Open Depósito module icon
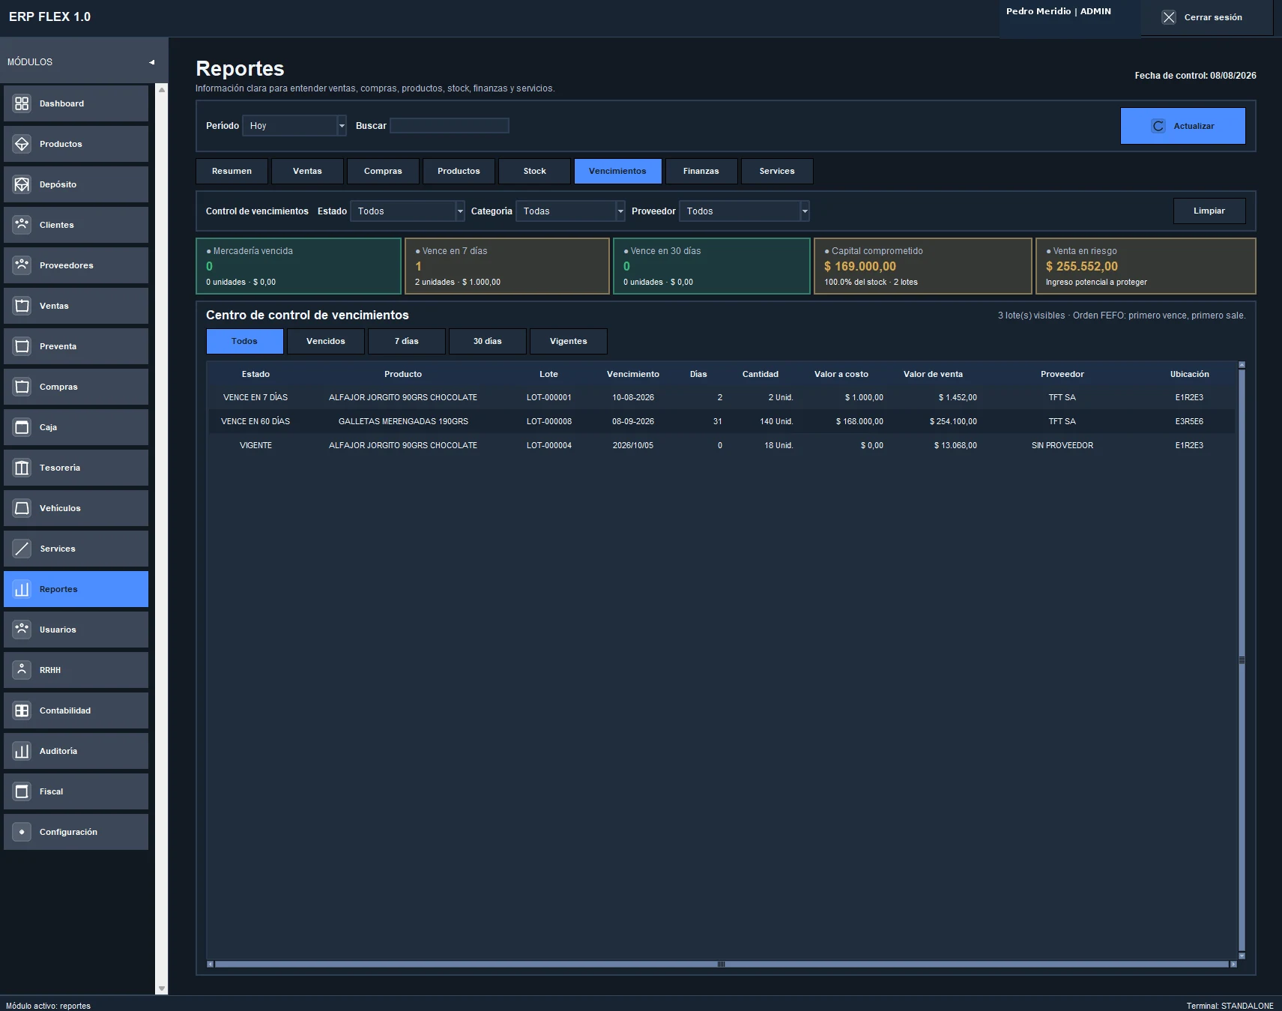 [x=22, y=184]
